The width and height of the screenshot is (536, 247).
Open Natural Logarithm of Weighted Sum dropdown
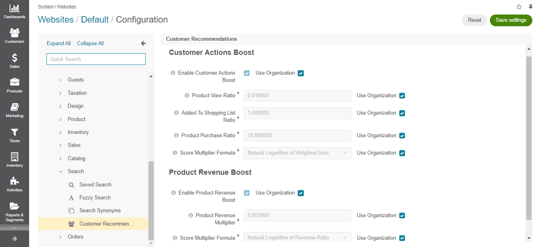297,153
